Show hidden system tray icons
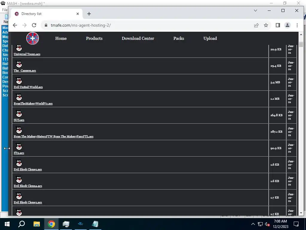 click(x=253, y=224)
